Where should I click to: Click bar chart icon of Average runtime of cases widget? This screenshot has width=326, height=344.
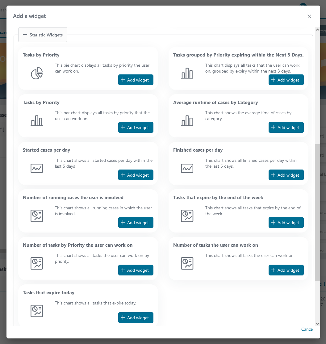187,121
